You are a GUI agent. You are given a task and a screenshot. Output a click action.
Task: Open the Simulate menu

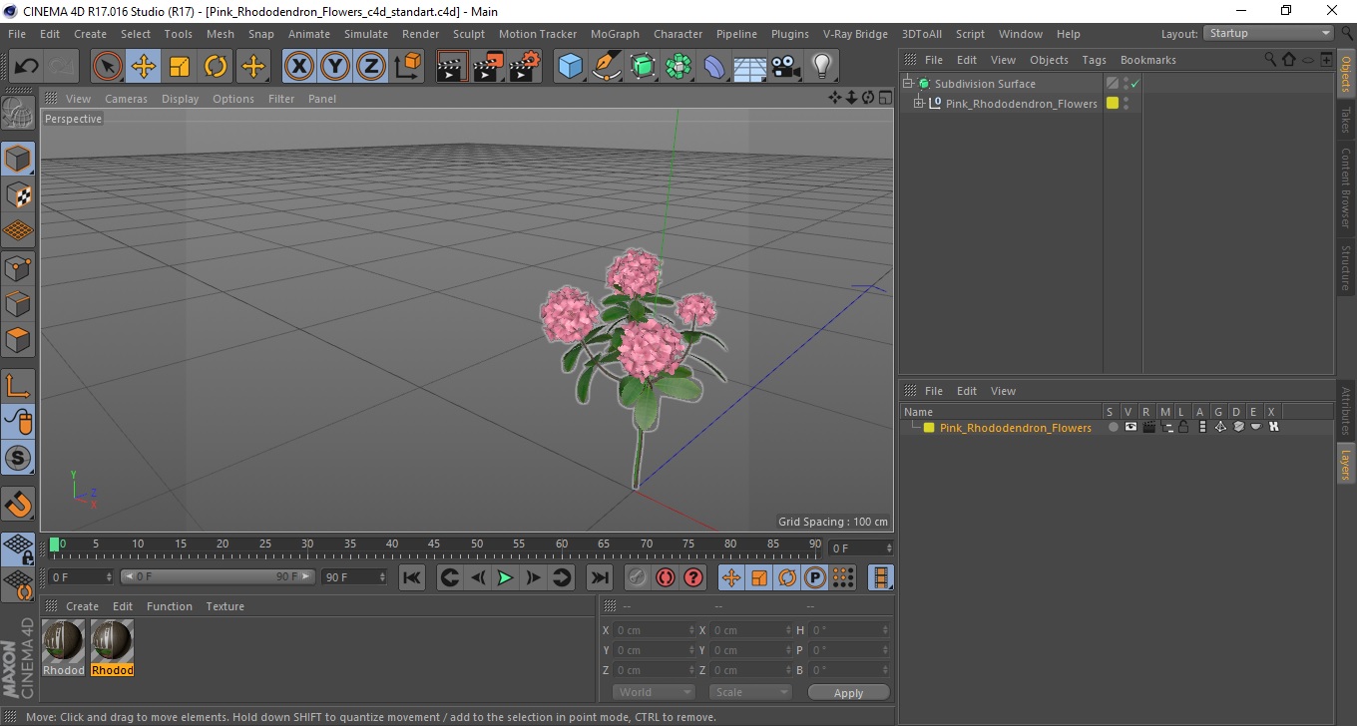click(x=366, y=34)
